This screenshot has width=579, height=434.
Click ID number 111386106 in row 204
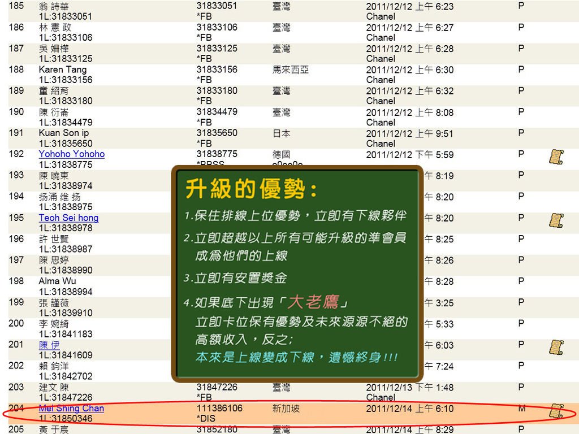(219, 408)
